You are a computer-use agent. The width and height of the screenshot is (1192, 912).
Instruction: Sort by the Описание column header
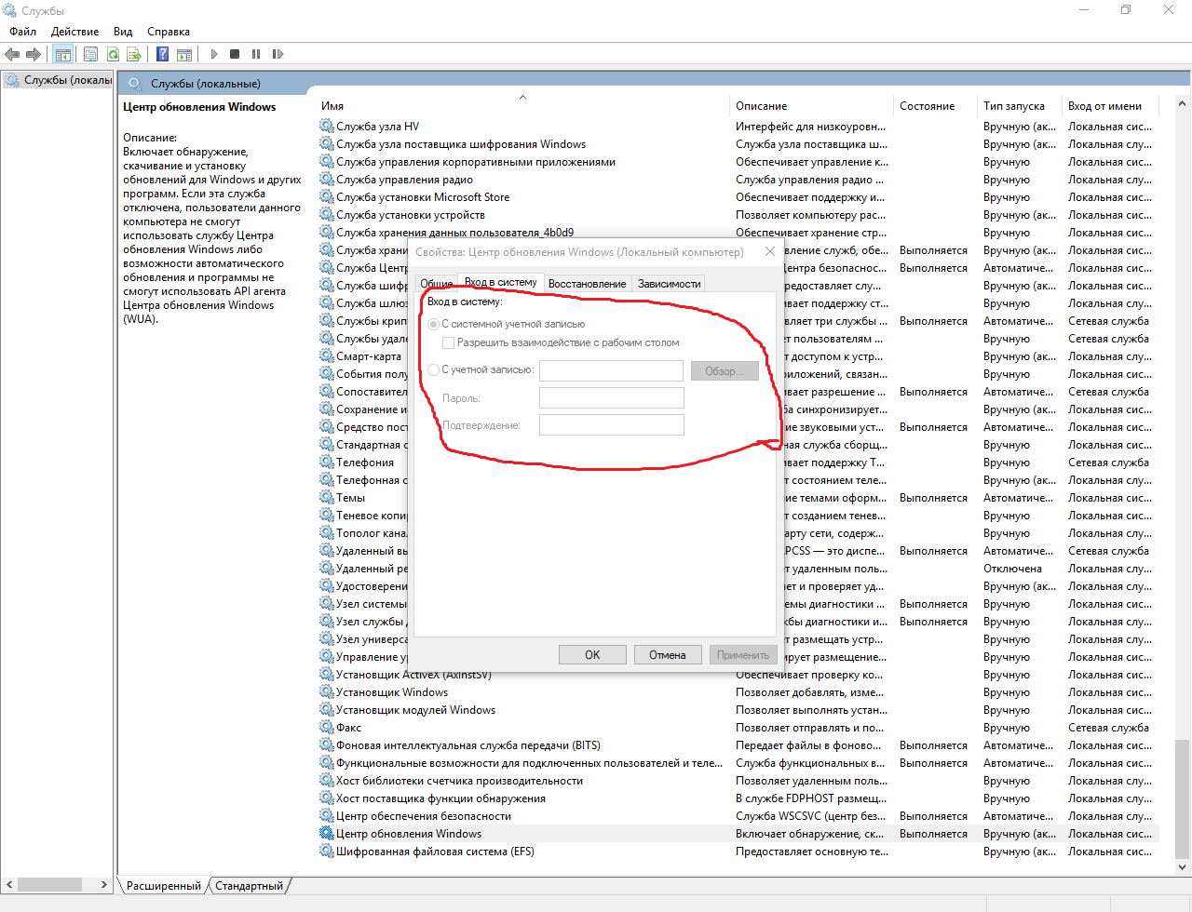pos(812,105)
